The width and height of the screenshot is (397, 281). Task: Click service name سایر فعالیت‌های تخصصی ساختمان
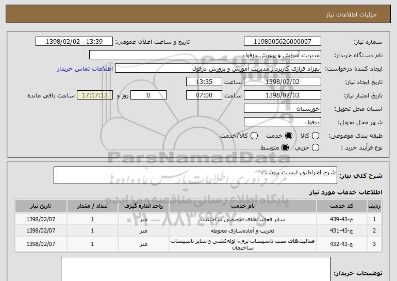click(242, 220)
